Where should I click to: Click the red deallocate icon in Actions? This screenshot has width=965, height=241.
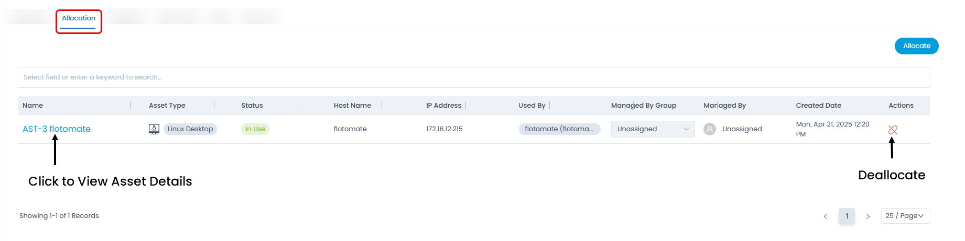(x=893, y=130)
